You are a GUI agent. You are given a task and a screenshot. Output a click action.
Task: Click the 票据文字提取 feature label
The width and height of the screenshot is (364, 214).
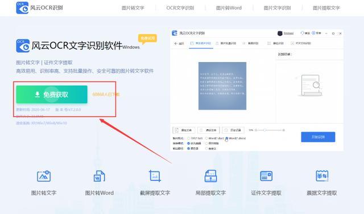pos(322,193)
